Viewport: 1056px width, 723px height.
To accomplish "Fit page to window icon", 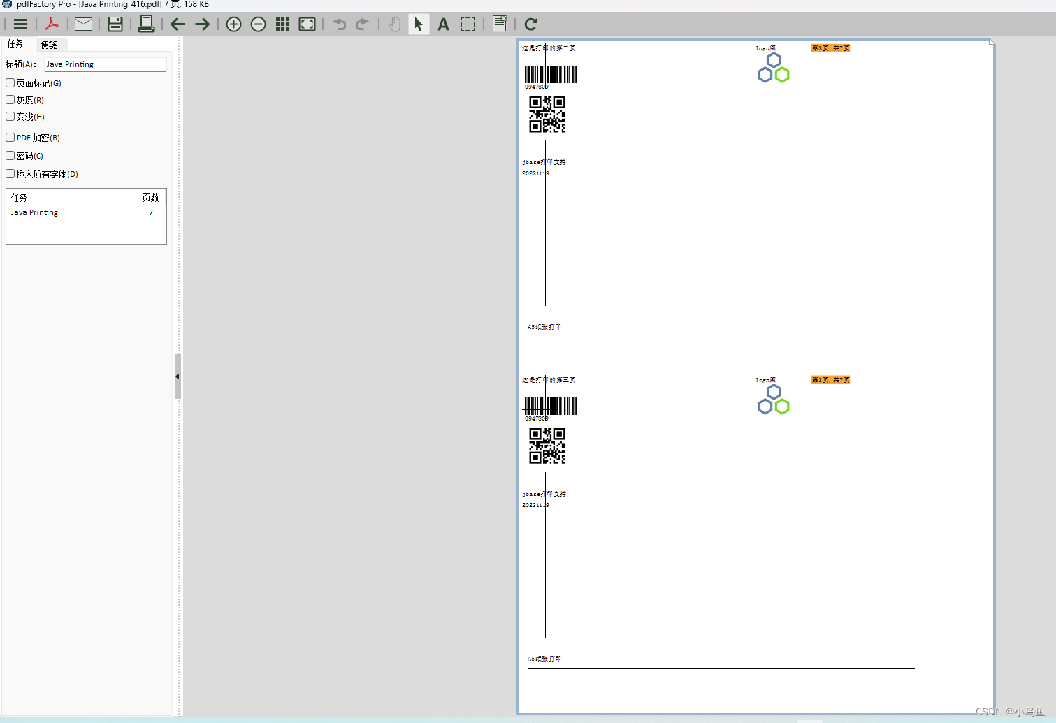I will [307, 24].
